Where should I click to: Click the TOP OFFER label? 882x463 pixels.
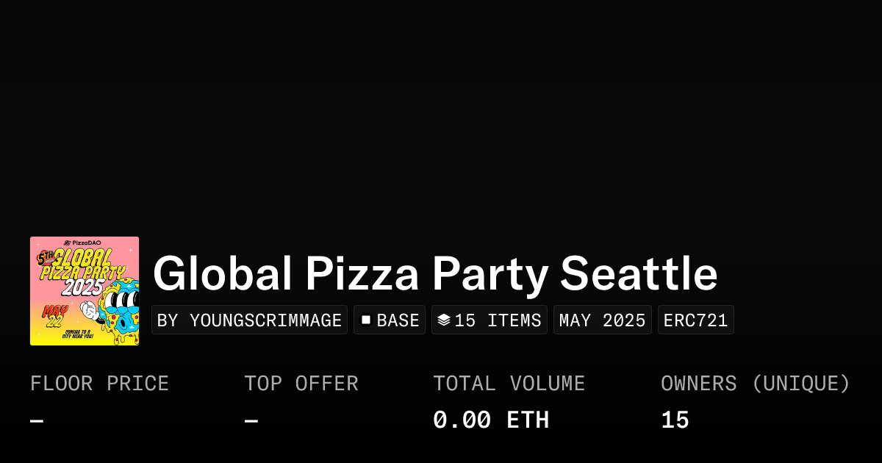click(x=301, y=384)
